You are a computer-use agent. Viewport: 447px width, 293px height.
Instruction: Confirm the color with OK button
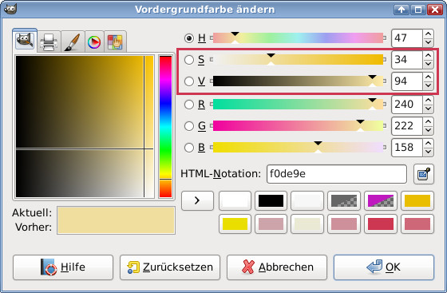[x=384, y=267]
